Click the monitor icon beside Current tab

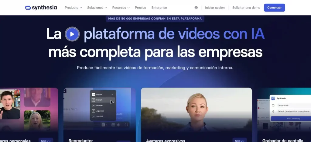point(273,106)
